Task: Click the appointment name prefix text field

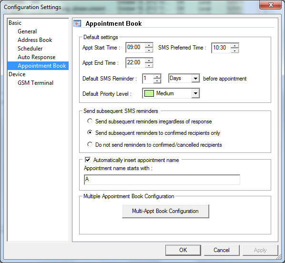Action: (162, 180)
